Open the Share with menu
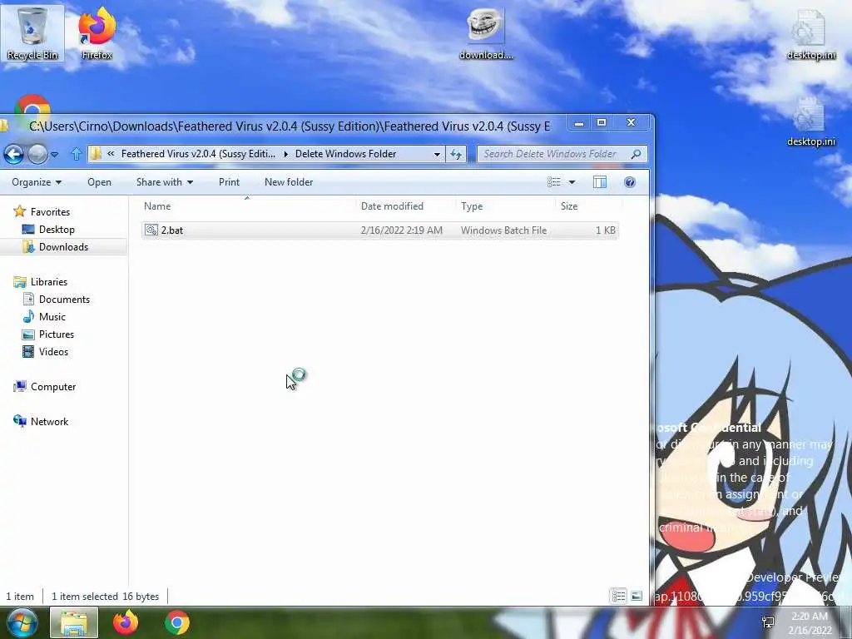This screenshot has width=852, height=639. point(165,182)
